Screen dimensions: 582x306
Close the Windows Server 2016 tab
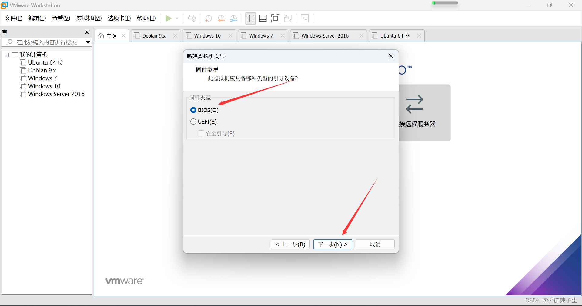361,36
